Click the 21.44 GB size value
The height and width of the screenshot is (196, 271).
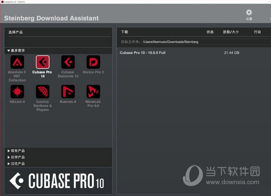pyautogui.click(x=231, y=53)
